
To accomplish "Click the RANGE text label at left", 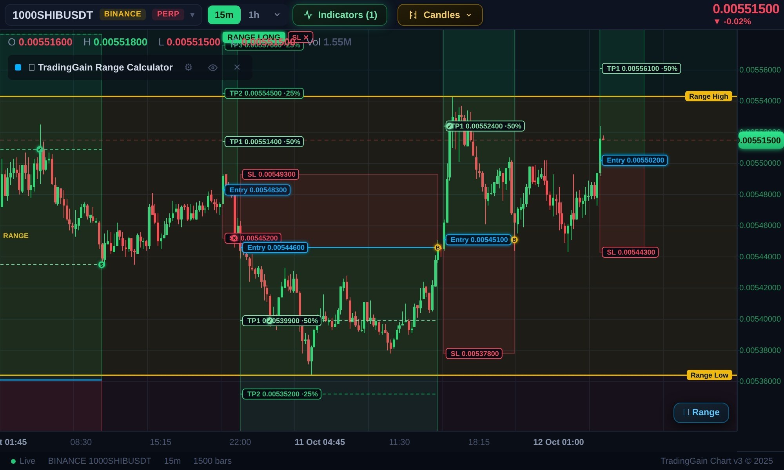I will pyautogui.click(x=16, y=236).
